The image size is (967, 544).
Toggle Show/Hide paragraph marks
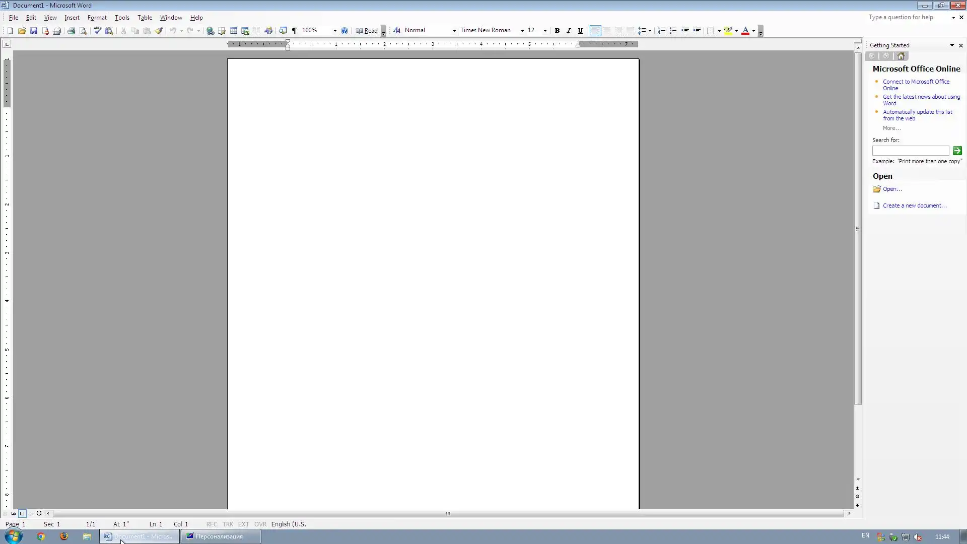[295, 31]
